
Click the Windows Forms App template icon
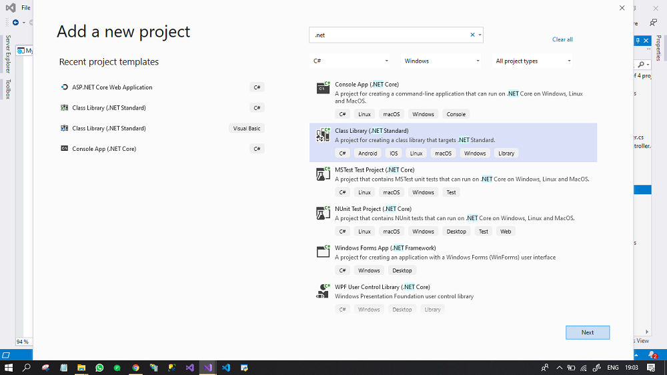tap(323, 251)
